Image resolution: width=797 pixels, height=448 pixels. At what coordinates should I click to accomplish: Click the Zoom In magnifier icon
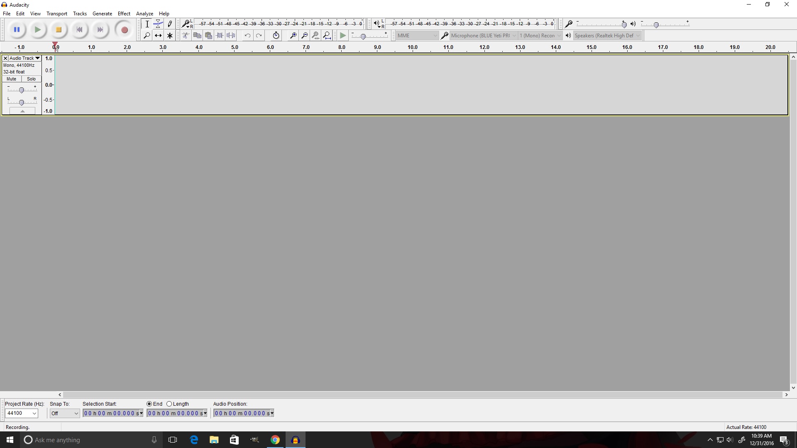tap(293, 36)
